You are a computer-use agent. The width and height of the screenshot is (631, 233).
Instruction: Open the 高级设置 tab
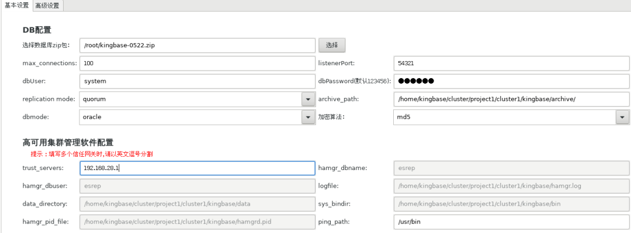tap(48, 5)
